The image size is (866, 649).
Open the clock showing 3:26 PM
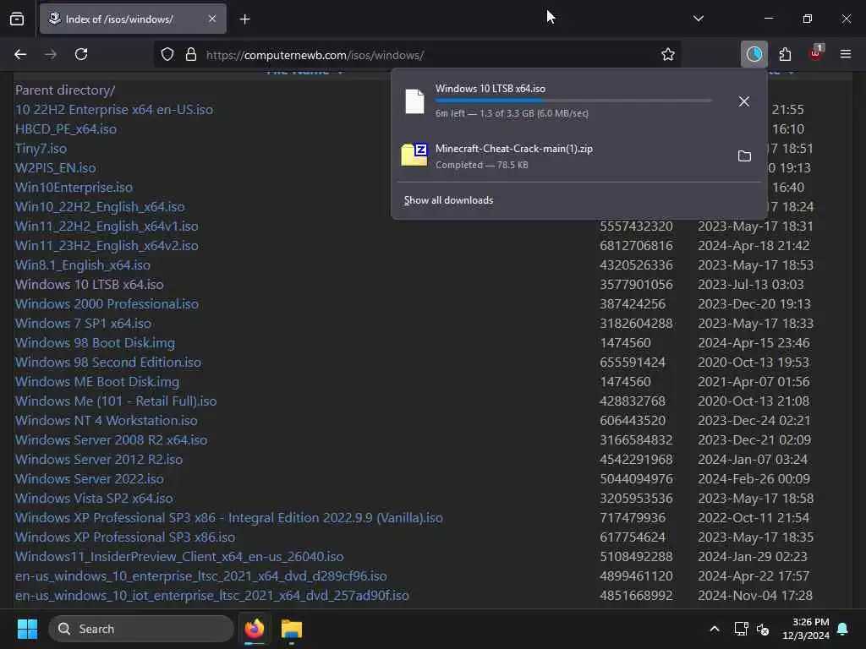pos(806,629)
